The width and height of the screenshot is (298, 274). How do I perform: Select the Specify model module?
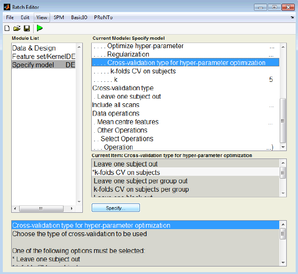click(44, 65)
